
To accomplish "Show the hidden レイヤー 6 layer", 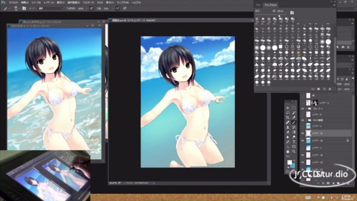I will click(302, 114).
